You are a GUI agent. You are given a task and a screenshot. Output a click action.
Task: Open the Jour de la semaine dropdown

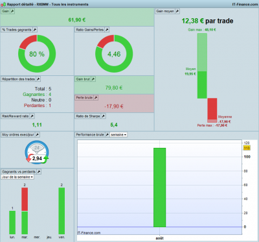[17, 177]
